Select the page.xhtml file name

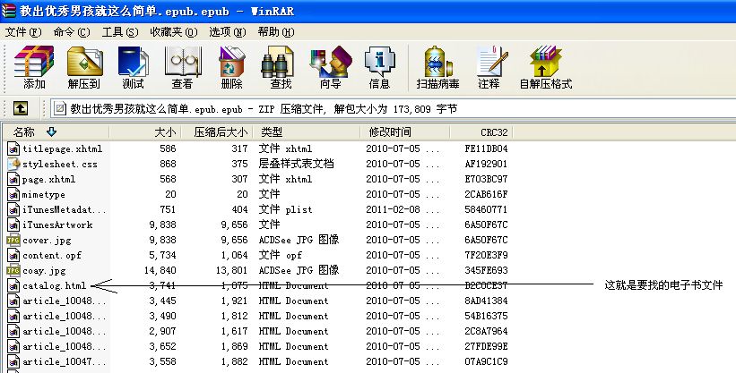tap(48, 180)
